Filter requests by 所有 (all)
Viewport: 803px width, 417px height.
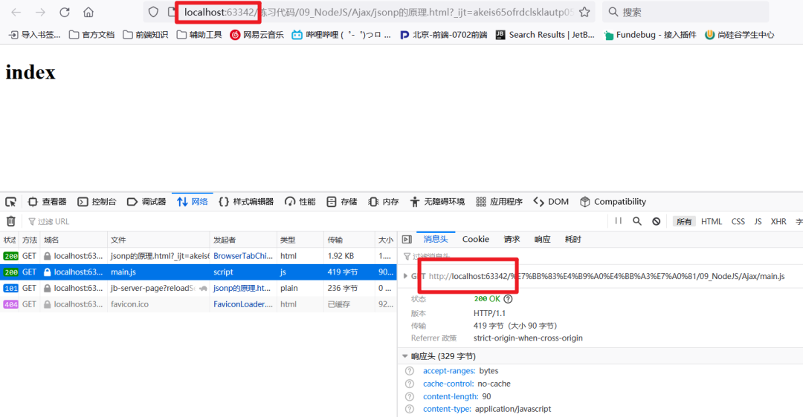coord(684,221)
